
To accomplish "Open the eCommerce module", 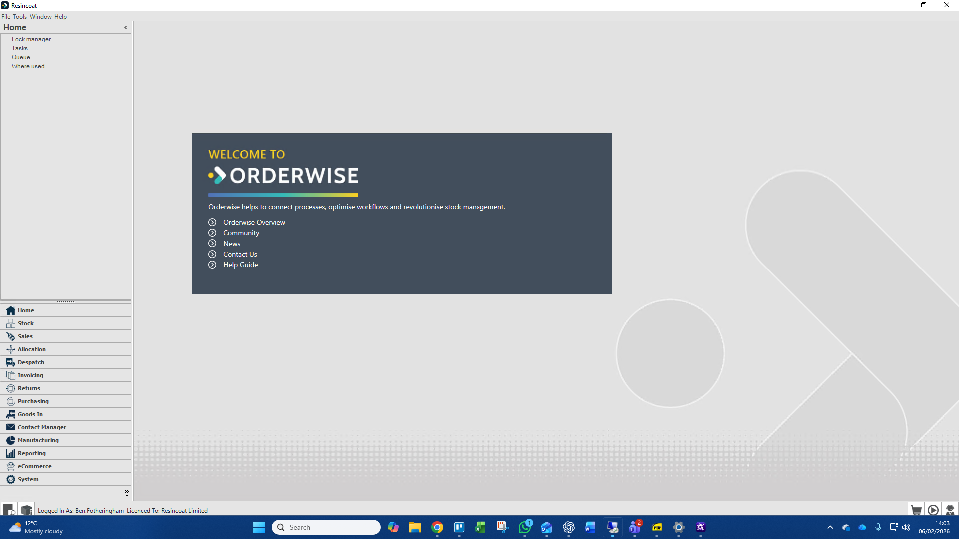I will (x=34, y=466).
